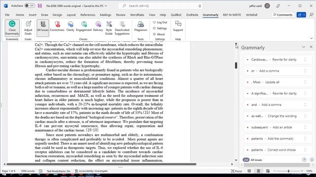Click the Save icon in title bar

(39, 6)
